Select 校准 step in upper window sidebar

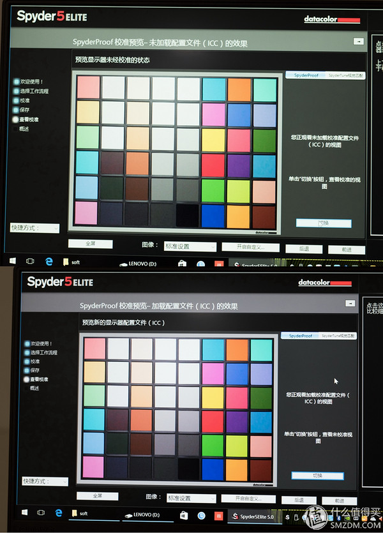(x=22, y=101)
